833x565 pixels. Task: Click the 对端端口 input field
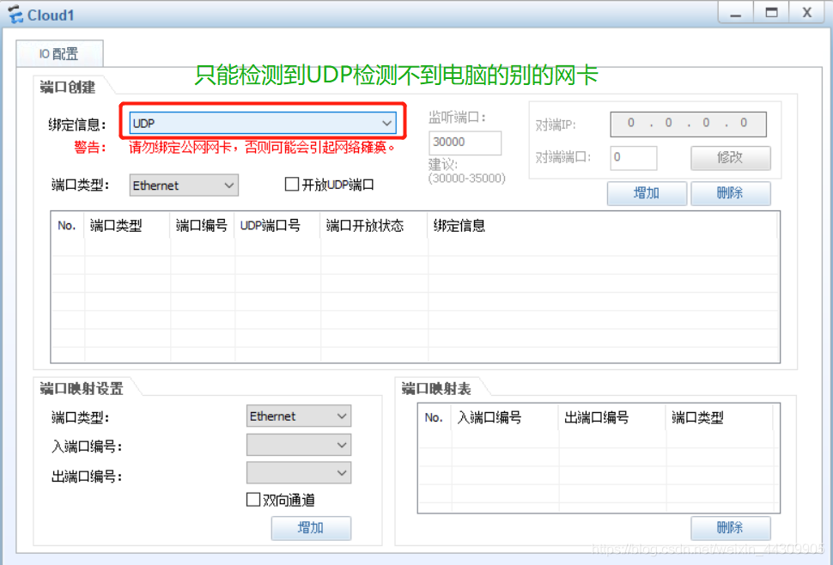tap(633, 158)
